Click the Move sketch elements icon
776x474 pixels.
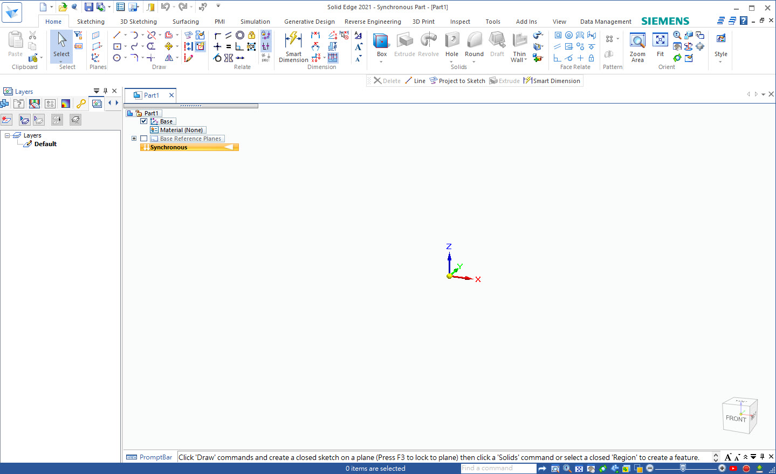coord(169,46)
